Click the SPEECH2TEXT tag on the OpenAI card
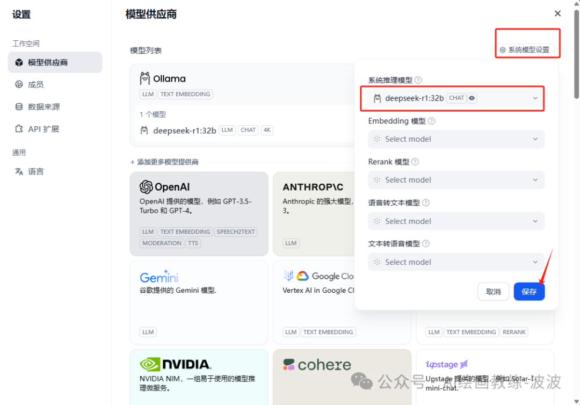 pos(236,232)
